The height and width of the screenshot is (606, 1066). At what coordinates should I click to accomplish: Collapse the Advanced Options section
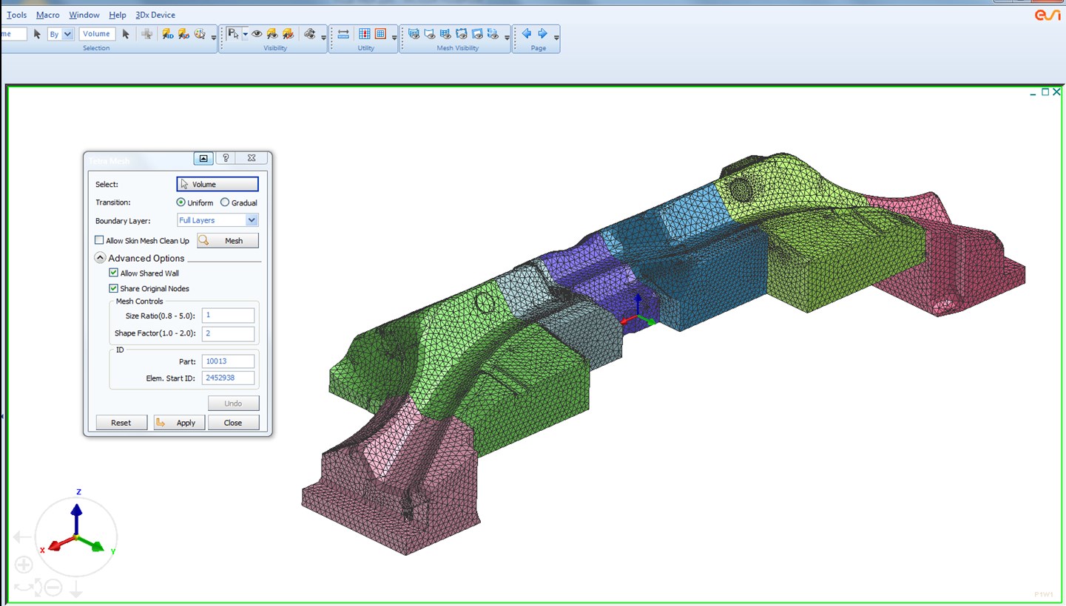tap(101, 258)
